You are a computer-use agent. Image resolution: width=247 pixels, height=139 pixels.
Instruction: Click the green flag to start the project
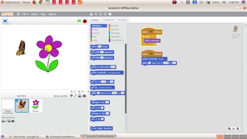(x=79, y=21)
